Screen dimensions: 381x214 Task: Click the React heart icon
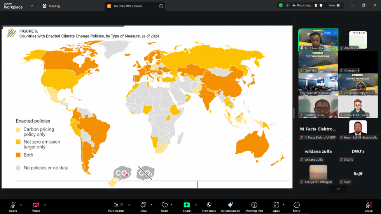click(164, 206)
